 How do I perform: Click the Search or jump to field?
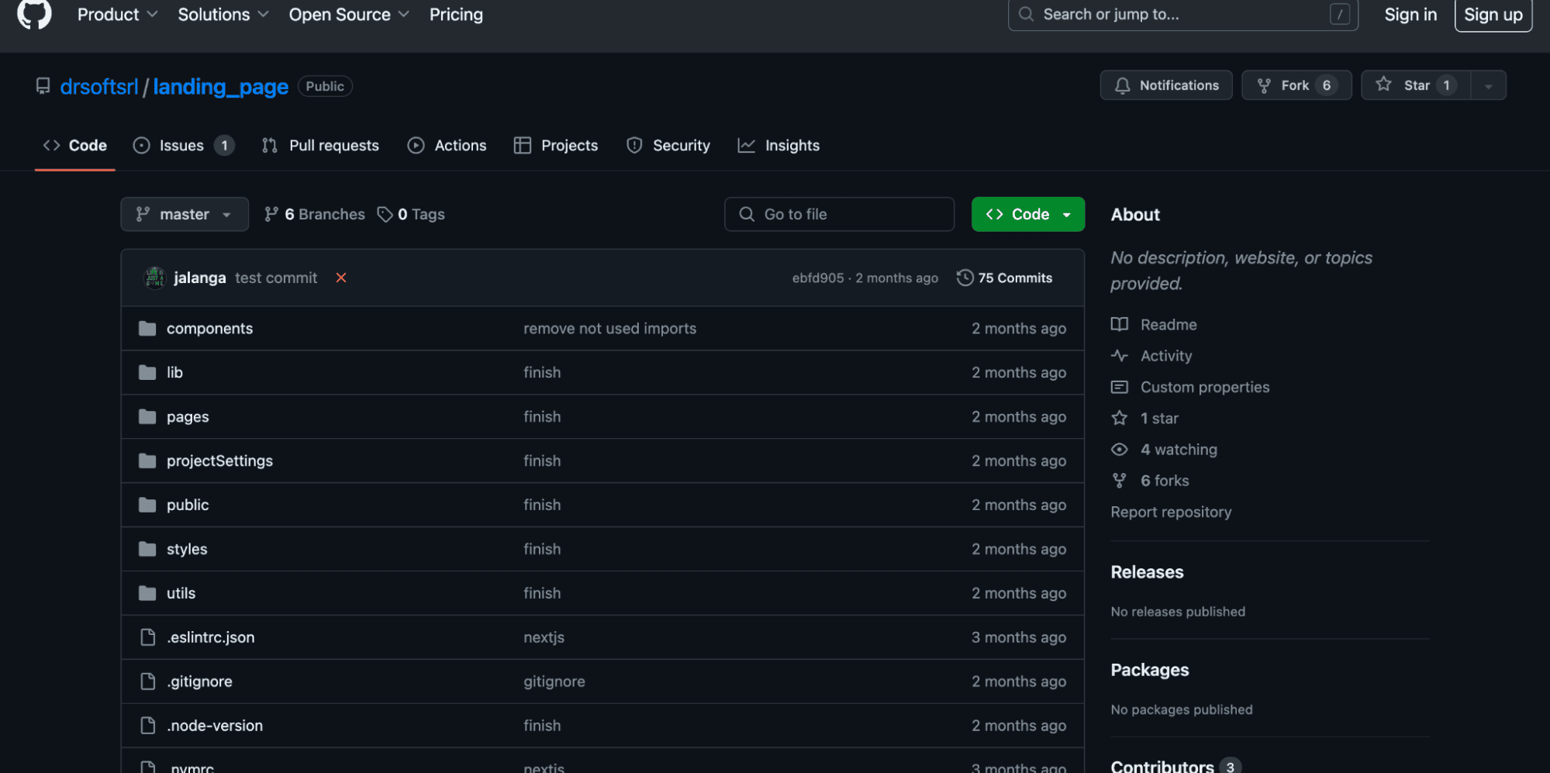point(1182,14)
